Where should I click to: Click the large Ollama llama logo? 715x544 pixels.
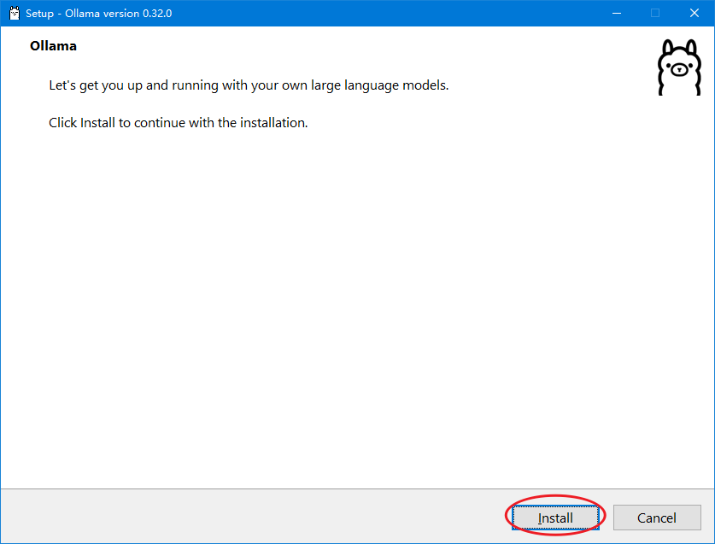pyautogui.click(x=679, y=67)
